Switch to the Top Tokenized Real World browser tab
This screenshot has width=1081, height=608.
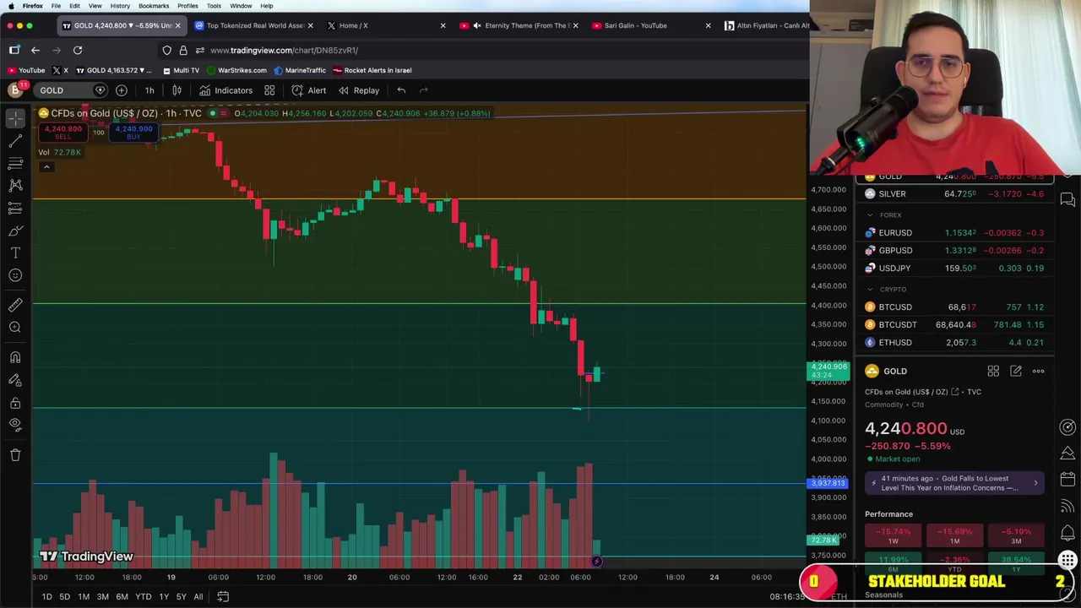(x=254, y=25)
